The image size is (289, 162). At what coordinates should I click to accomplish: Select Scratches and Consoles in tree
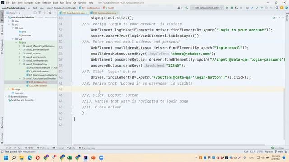tap(21, 100)
